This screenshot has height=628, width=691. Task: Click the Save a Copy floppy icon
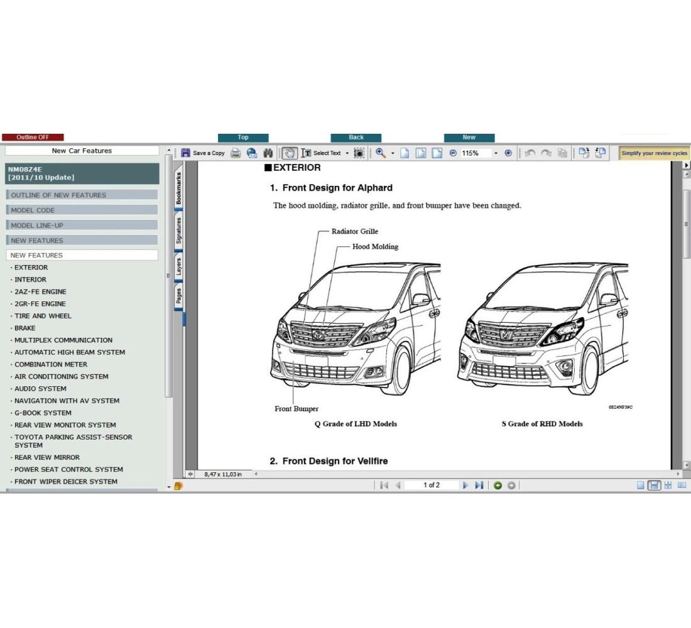pos(185,153)
